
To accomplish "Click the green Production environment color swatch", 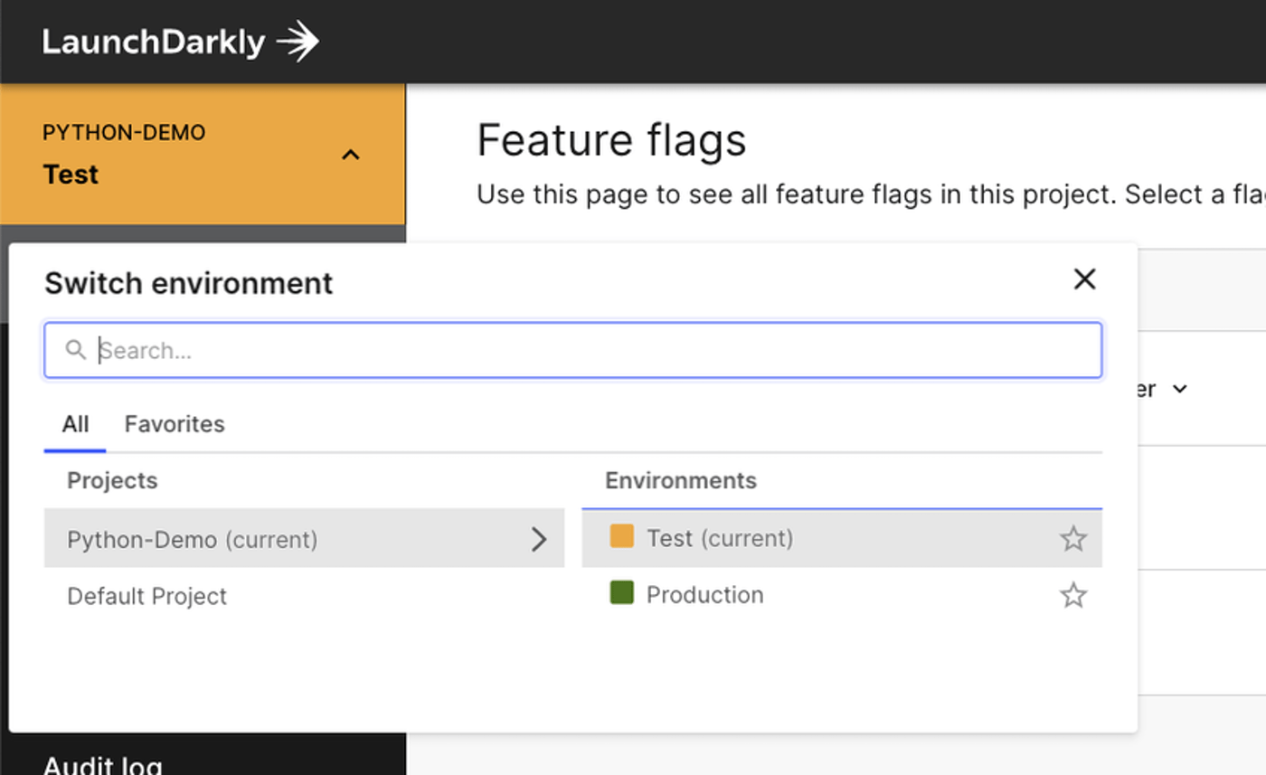I will 622,593.
